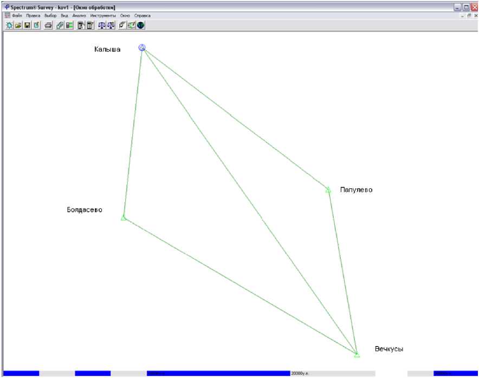Click the Вечкусы point label
479x378 pixels.
click(389, 349)
